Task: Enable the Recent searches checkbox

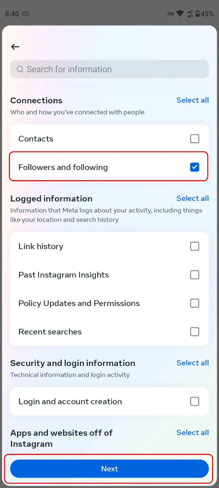Action: [194, 332]
